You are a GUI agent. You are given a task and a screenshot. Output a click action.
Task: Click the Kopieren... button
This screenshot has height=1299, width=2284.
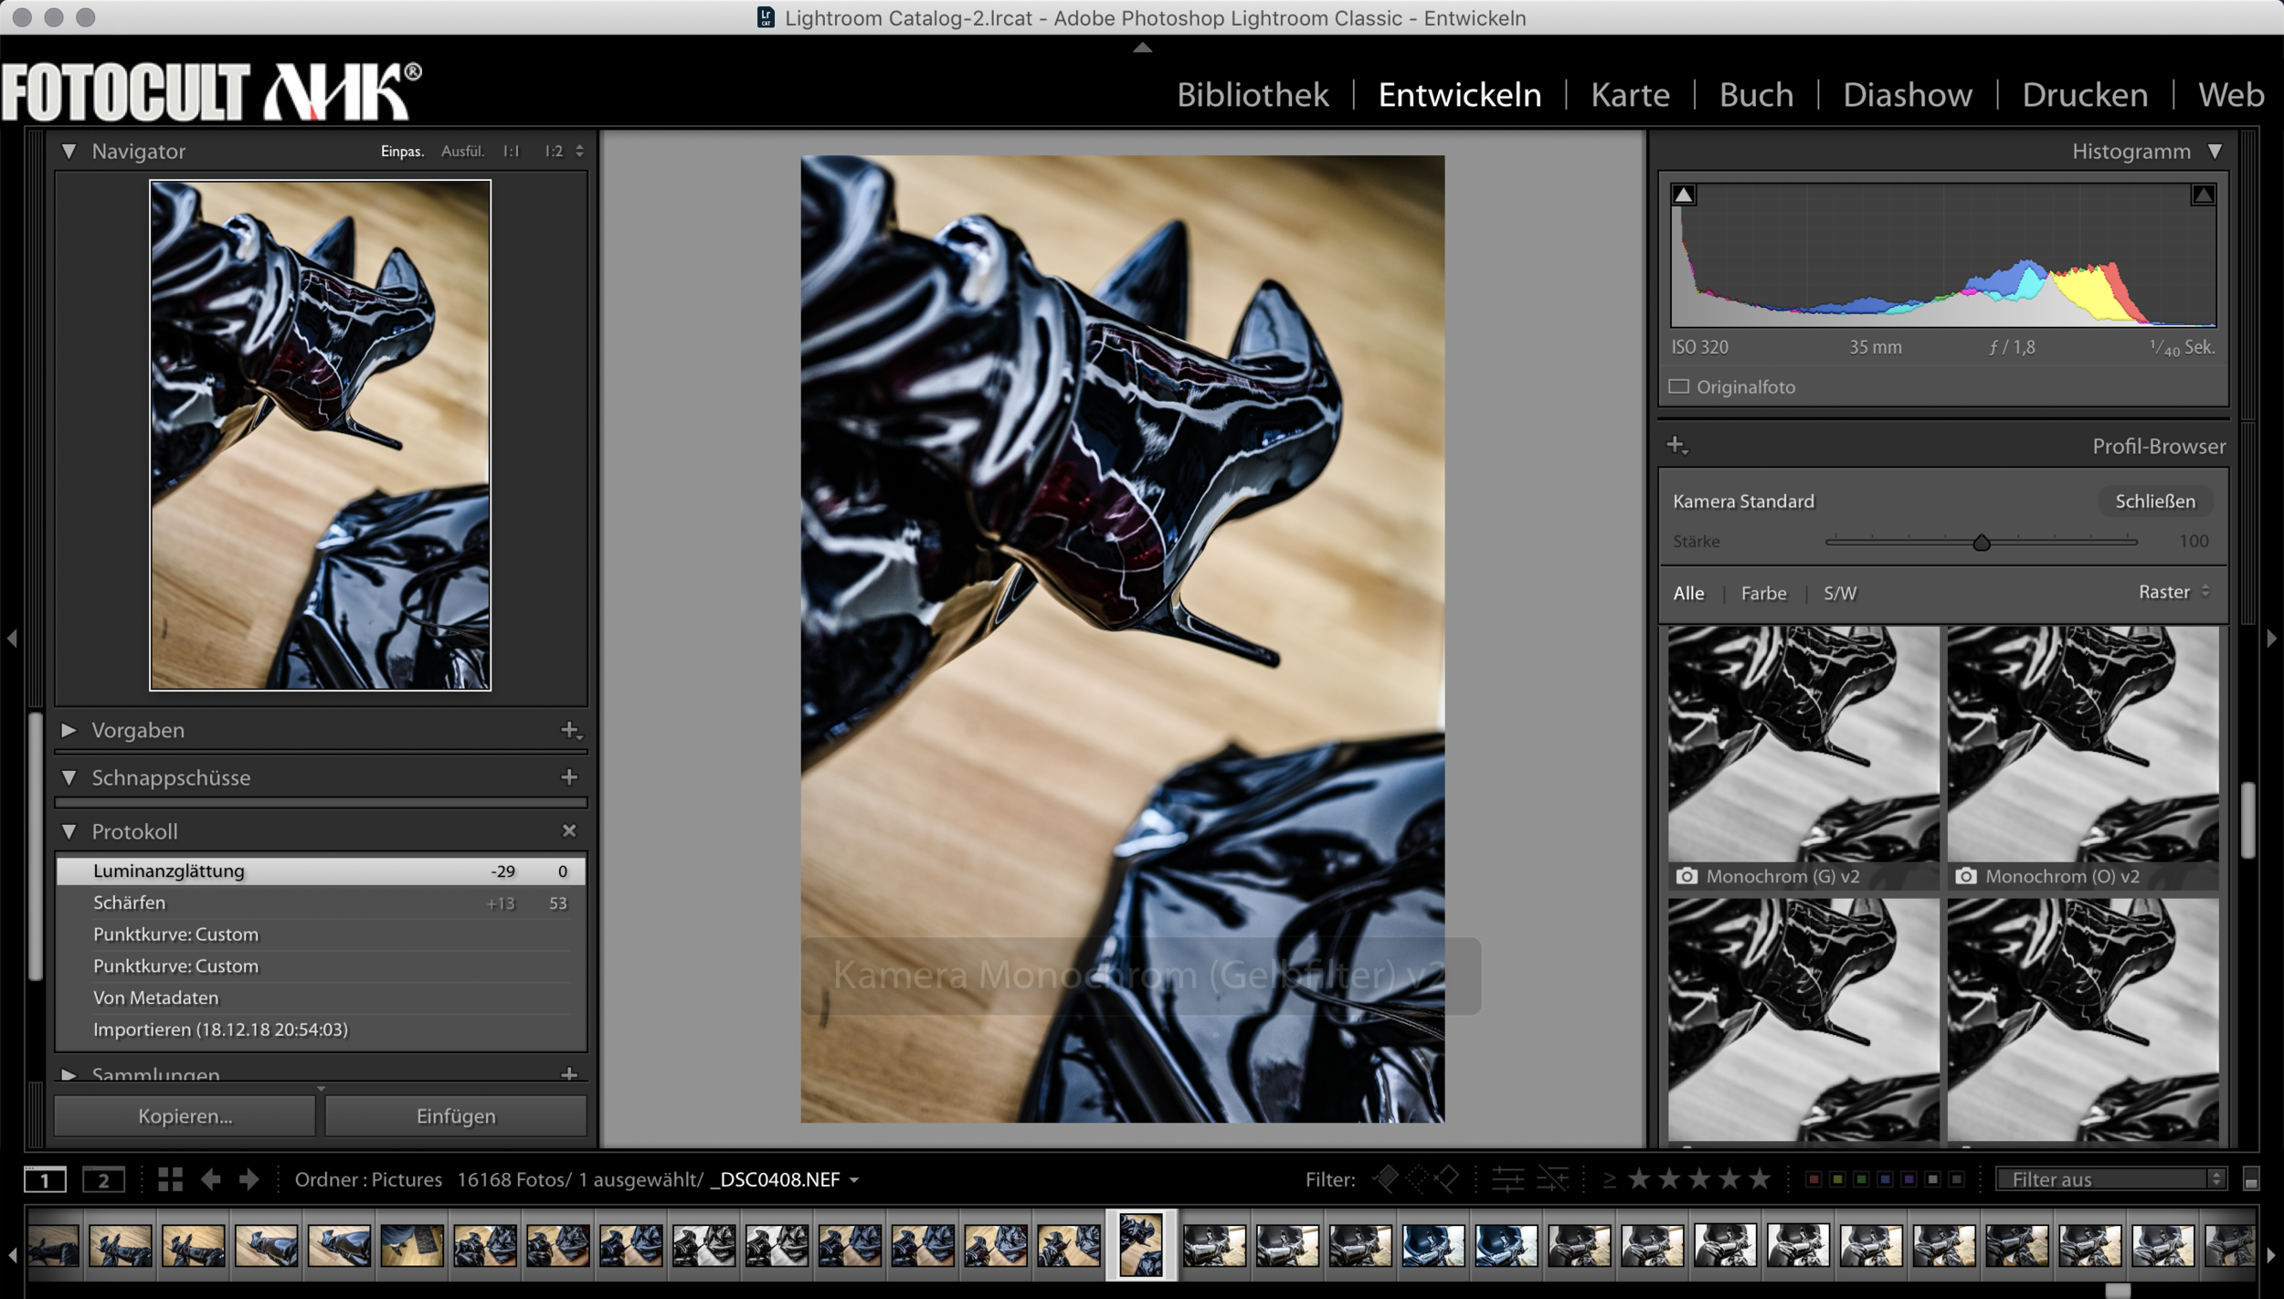pyautogui.click(x=185, y=1115)
